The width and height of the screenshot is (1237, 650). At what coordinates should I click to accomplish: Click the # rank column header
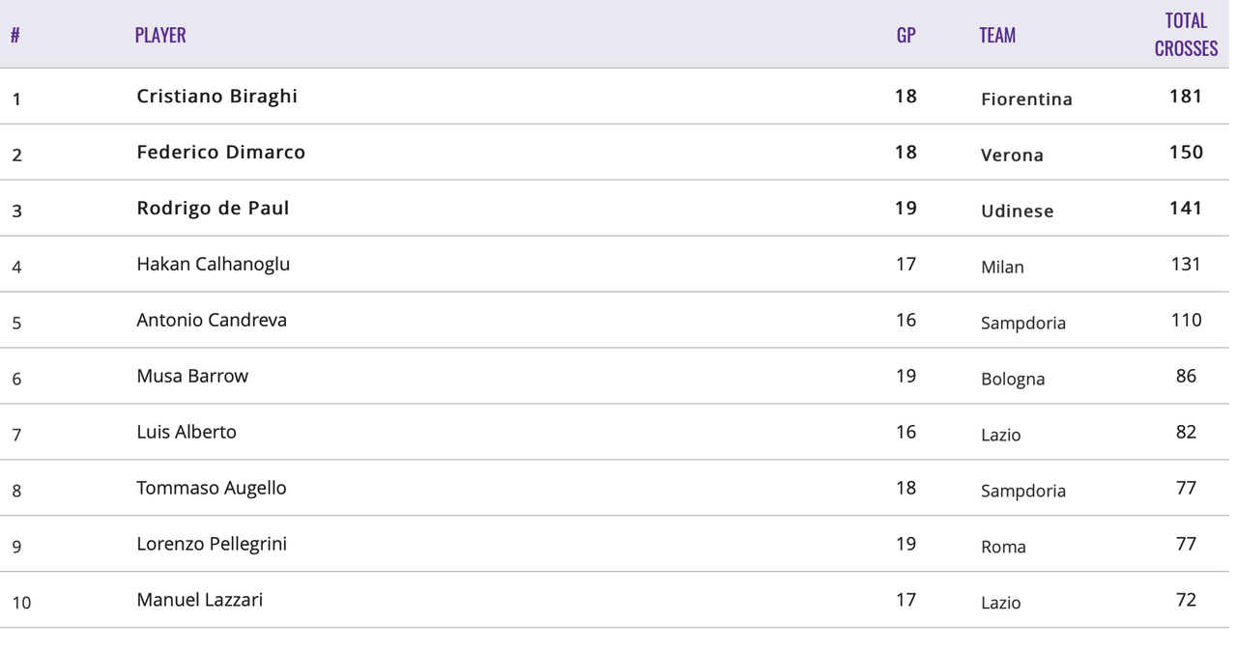pos(15,35)
